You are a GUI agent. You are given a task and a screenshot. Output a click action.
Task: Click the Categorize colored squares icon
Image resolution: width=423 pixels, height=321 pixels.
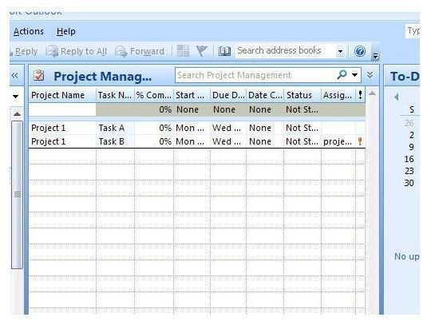point(183,51)
